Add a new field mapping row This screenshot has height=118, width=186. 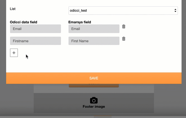14,53
